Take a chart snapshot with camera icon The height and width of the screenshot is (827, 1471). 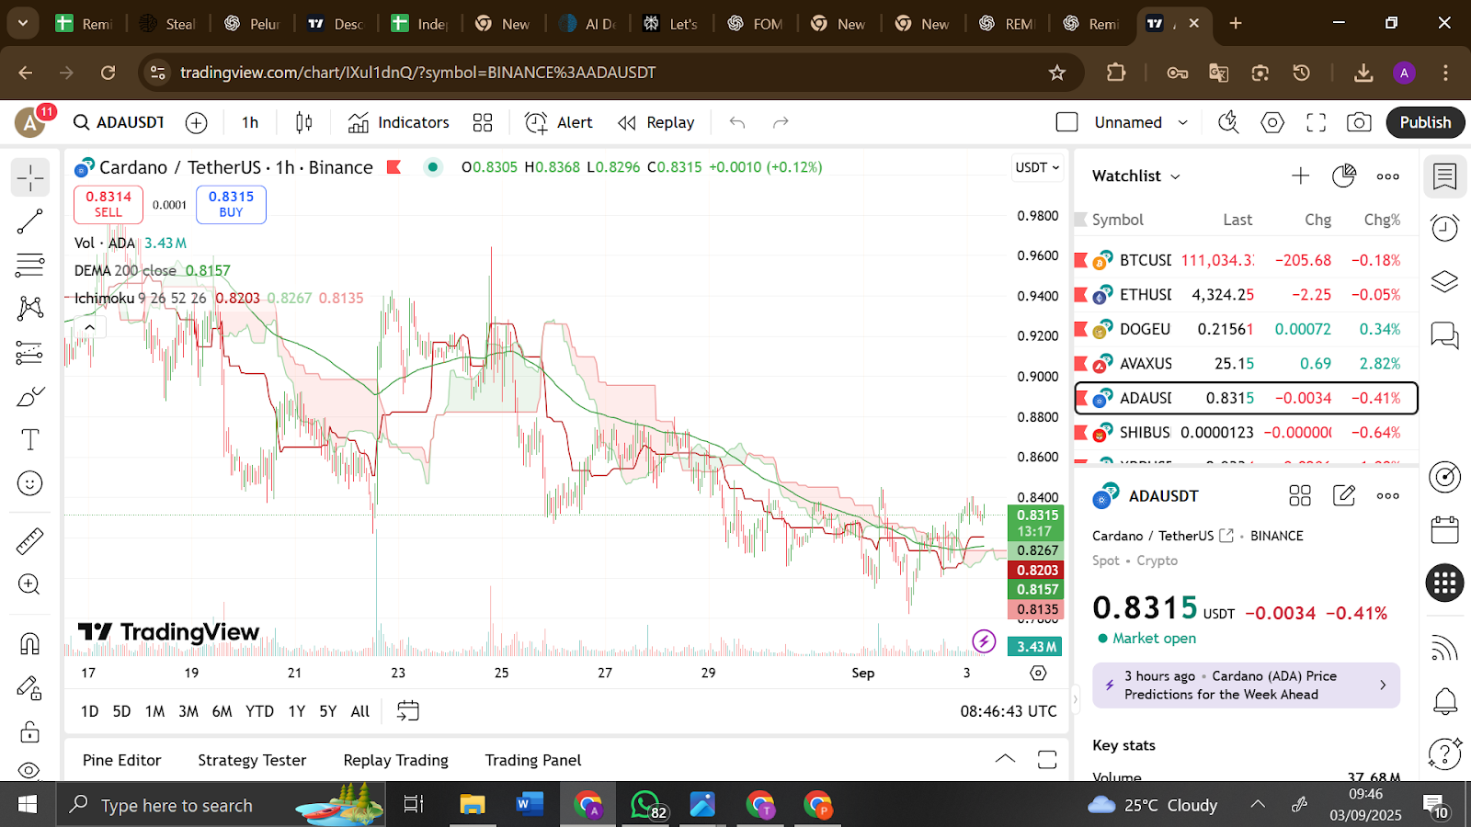pos(1359,122)
